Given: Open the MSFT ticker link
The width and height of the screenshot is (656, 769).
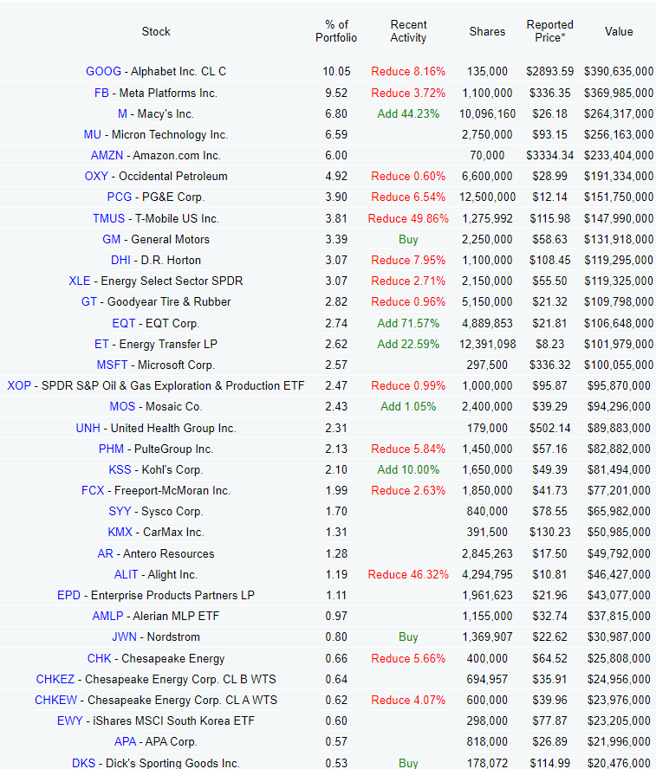Looking at the screenshot, I should 112,365.
